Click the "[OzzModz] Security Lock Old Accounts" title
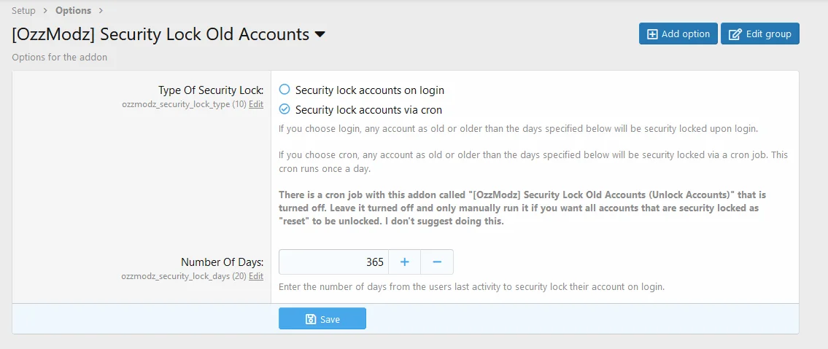The image size is (828, 349). 160,34
